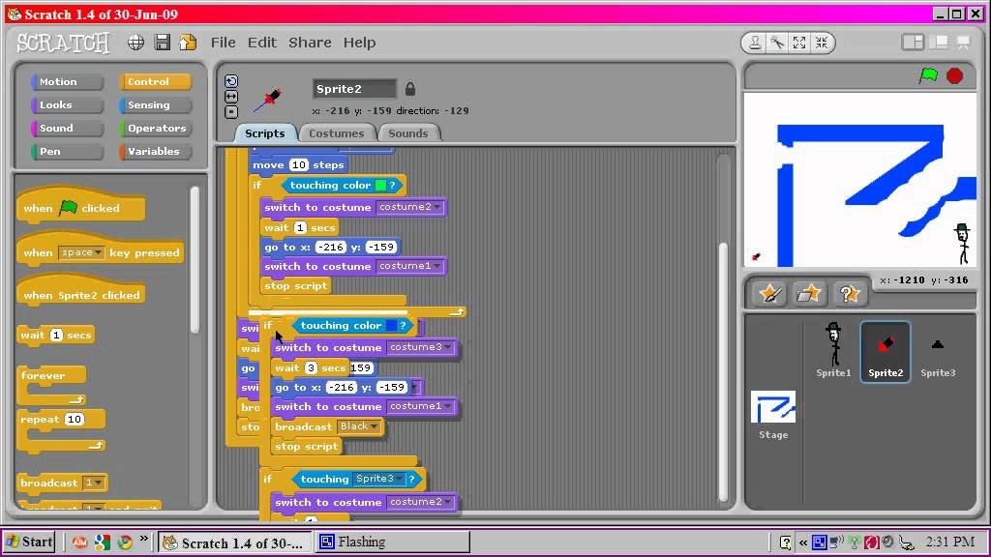Select the shrink sprite tool

tap(822, 43)
